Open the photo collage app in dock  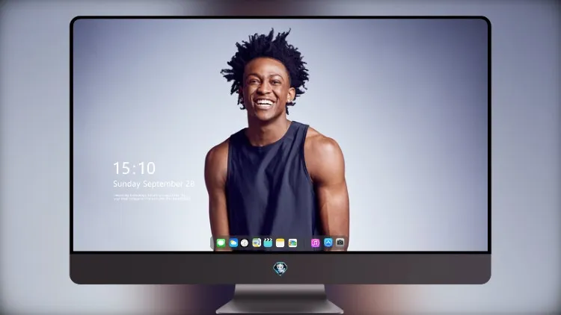tap(292, 243)
